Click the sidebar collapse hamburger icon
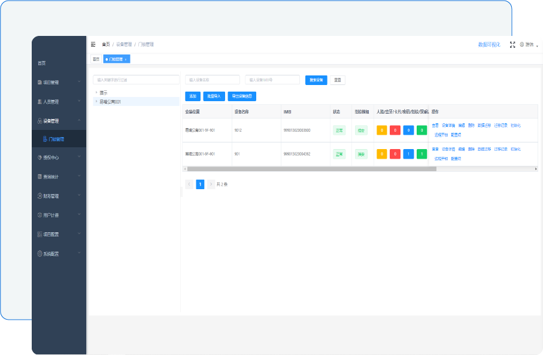 point(93,44)
